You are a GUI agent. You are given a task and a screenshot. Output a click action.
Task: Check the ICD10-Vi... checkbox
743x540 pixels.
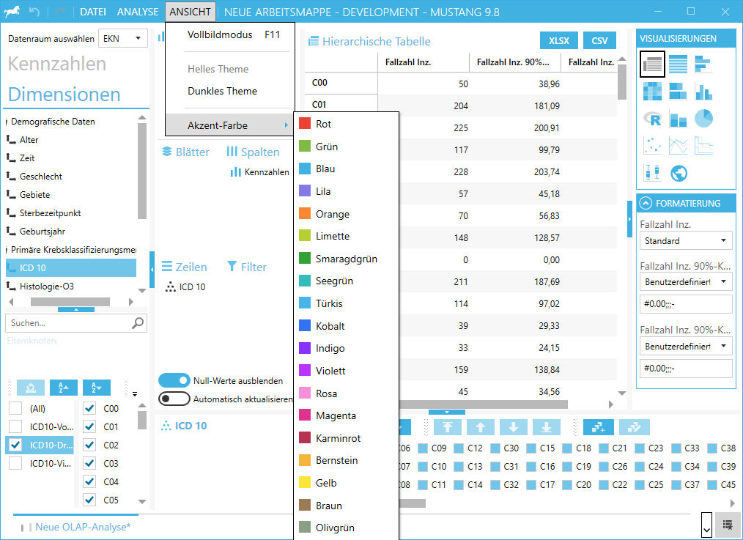[15, 463]
